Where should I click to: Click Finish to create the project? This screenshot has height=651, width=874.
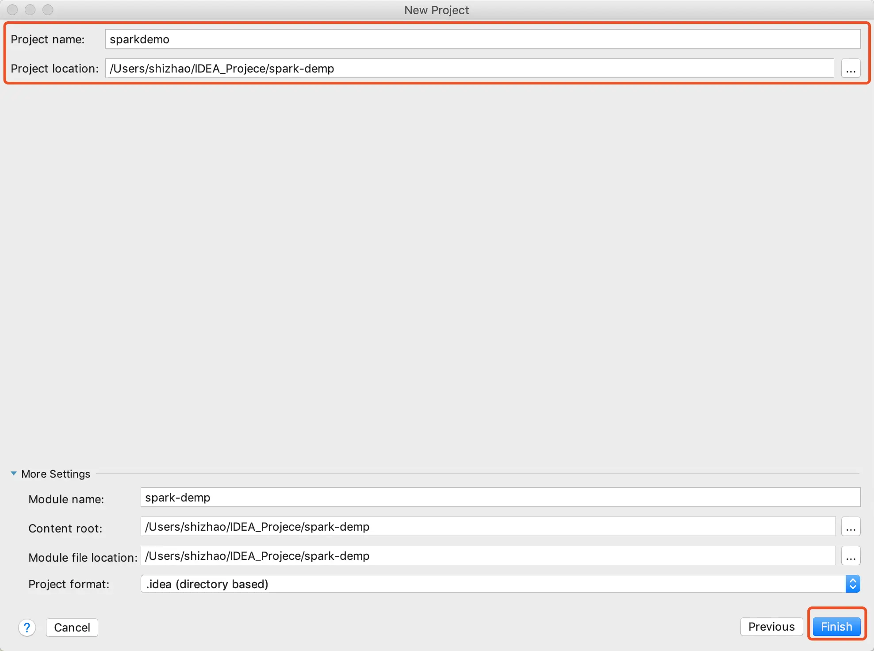click(x=836, y=627)
